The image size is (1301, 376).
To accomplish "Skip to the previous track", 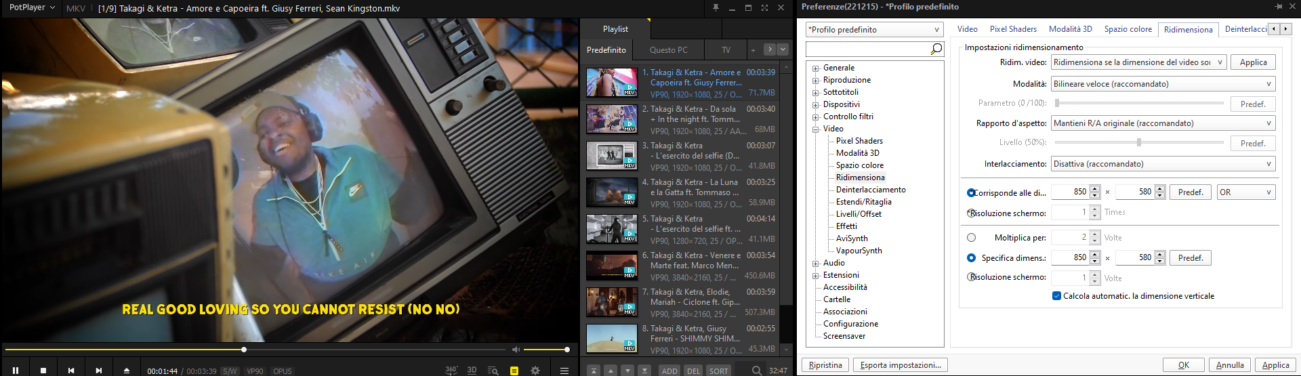I will coord(71,371).
